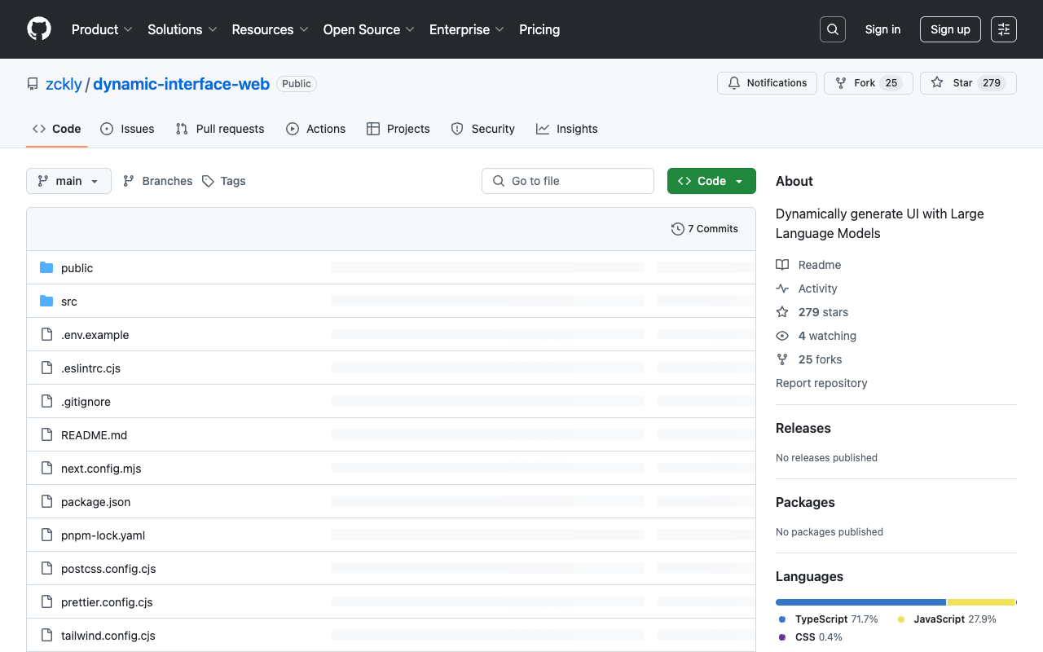Click the Notifications bell button
This screenshot has height=652, width=1043.
click(x=767, y=83)
